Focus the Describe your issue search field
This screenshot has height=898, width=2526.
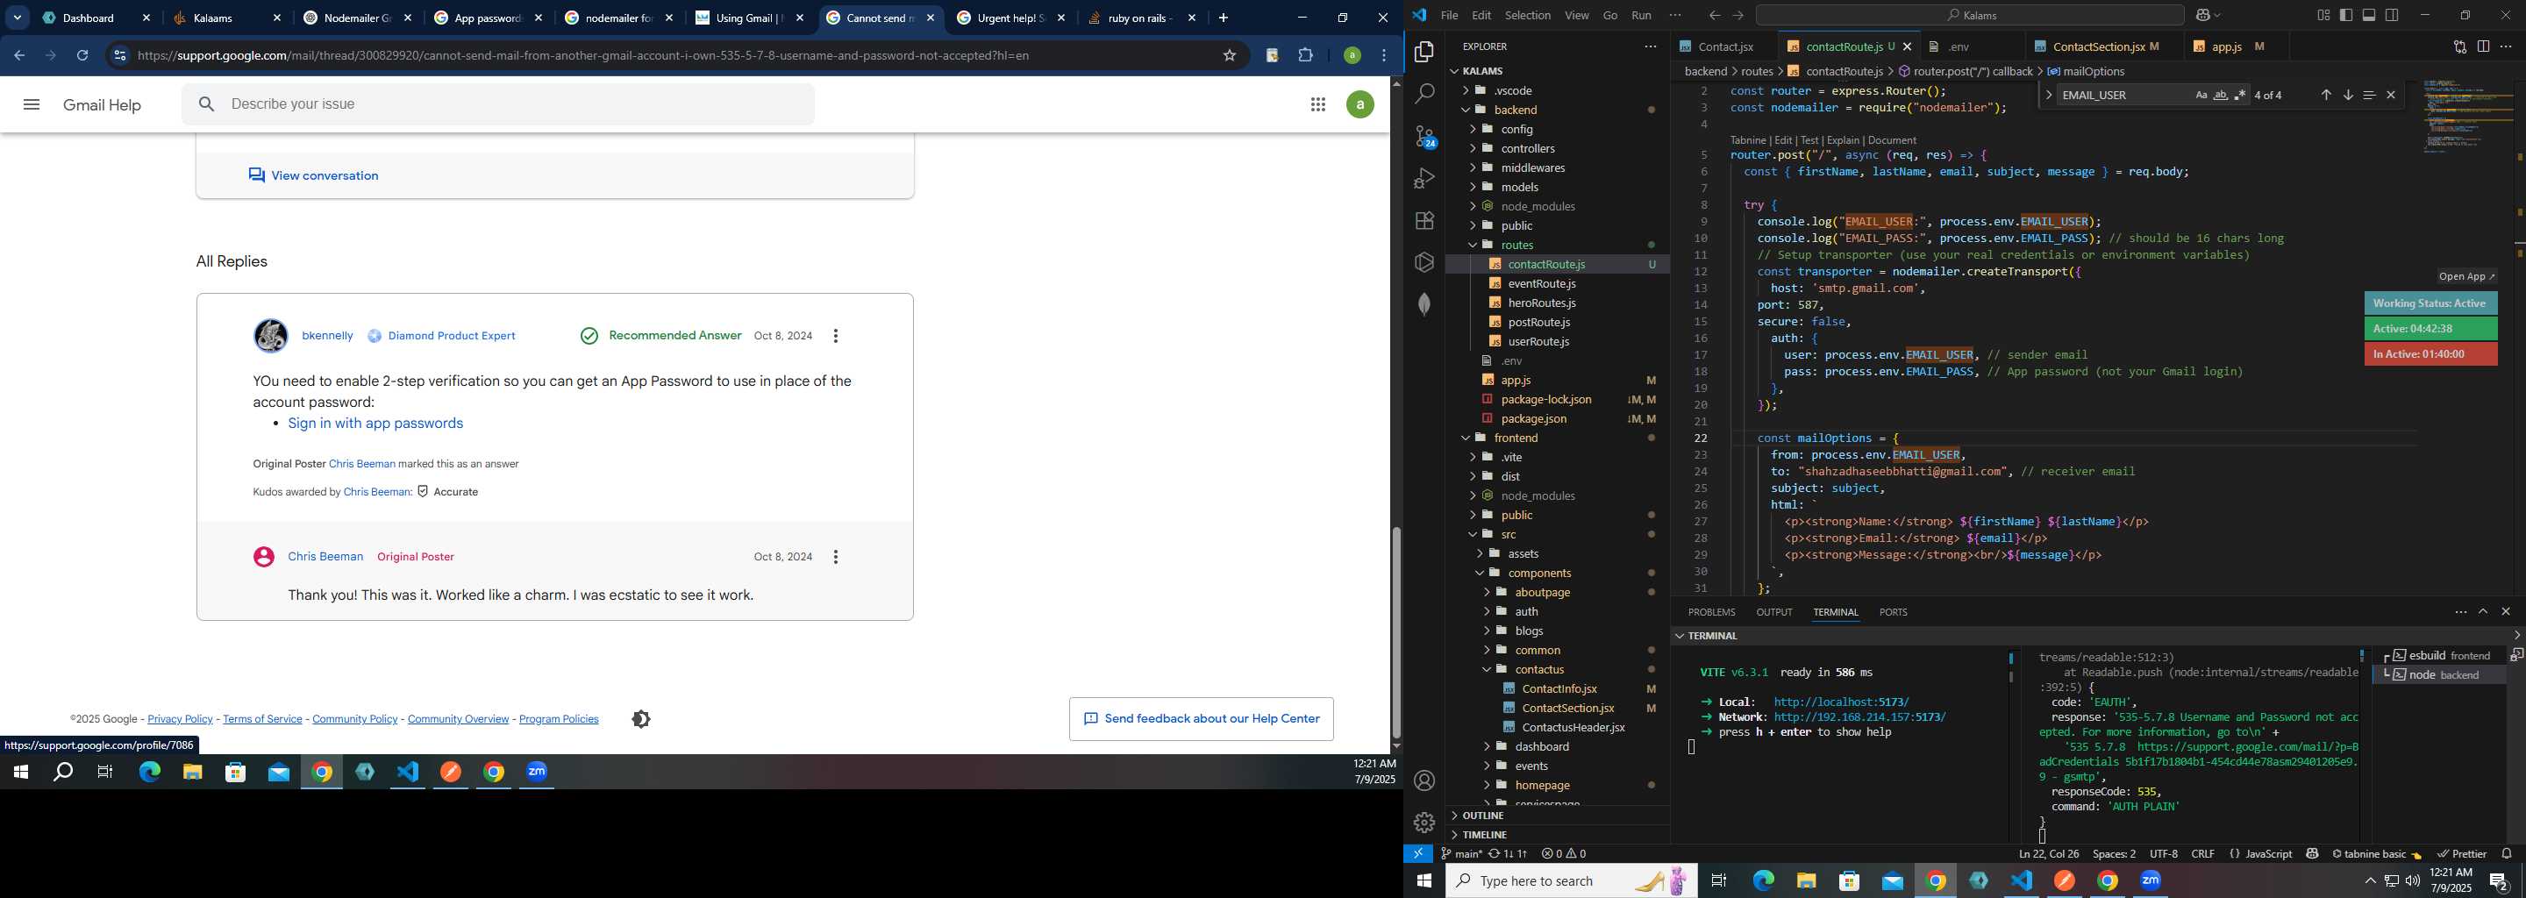coord(498,105)
